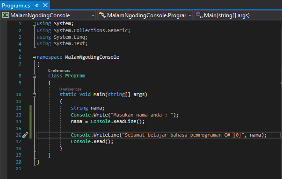Open the MalamNgodingConsole.Program type dropdown
This screenshot has height=179, width=282.
point(145,15)
